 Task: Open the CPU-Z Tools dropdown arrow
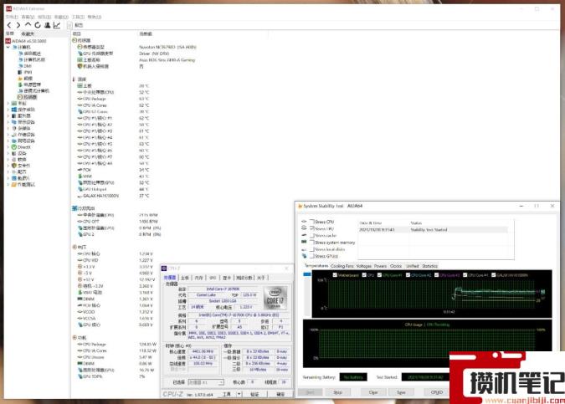[239, 394]
